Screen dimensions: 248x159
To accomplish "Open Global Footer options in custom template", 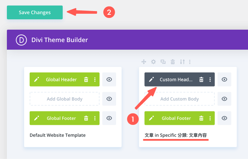I will coord(210,118).
